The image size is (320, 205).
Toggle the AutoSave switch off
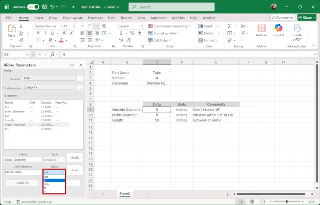pyautogui.click(x=33, y=7)
